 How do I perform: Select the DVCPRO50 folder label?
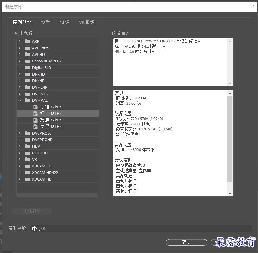[42, 133]
